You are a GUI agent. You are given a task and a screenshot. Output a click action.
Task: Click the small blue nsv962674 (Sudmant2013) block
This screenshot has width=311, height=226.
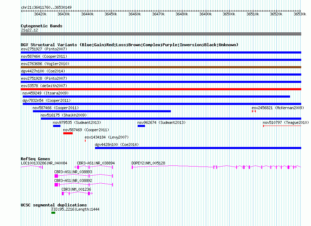pyautogui.click(x=141, y=126)
